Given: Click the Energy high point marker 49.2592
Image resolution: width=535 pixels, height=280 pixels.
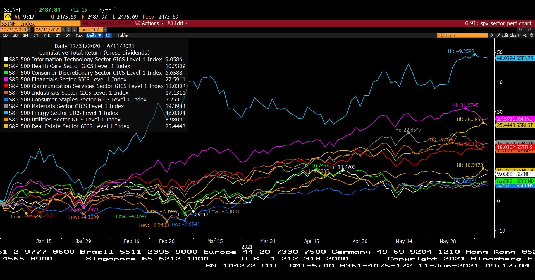Looking at the screenshot, I should (x=474, y=55).
